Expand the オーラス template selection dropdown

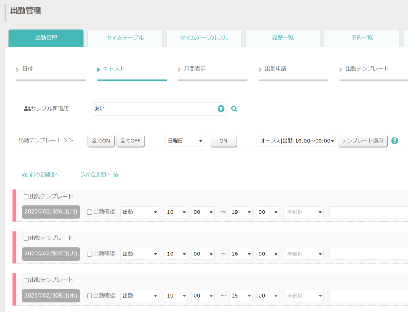tap(297, 141)
